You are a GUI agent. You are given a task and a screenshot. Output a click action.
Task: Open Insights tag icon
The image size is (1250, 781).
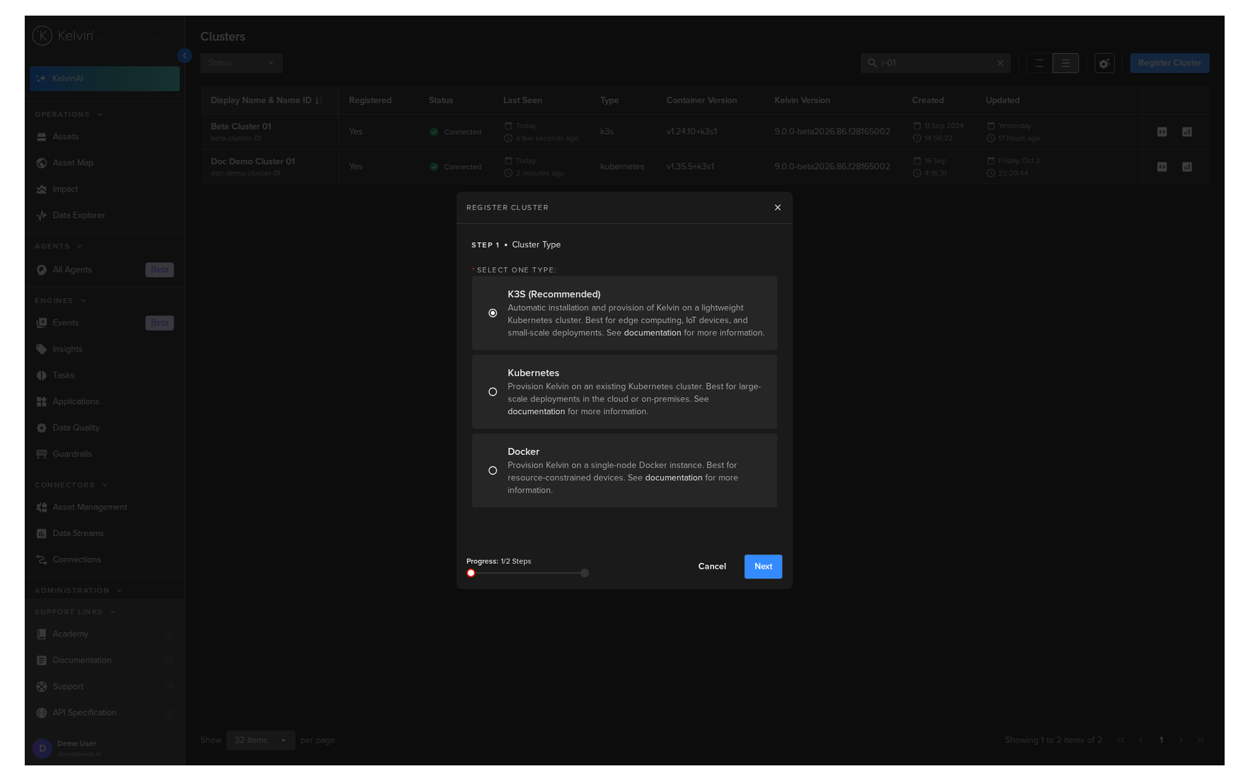click(x=42, y=349)
